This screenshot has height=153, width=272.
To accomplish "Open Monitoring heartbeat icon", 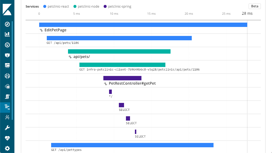I will point(7,138).
